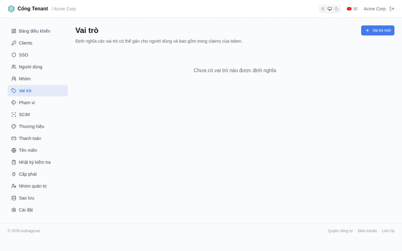Screen dimensions: 402x251
Task: Click the Nhóm group icon
Action: 14,79
